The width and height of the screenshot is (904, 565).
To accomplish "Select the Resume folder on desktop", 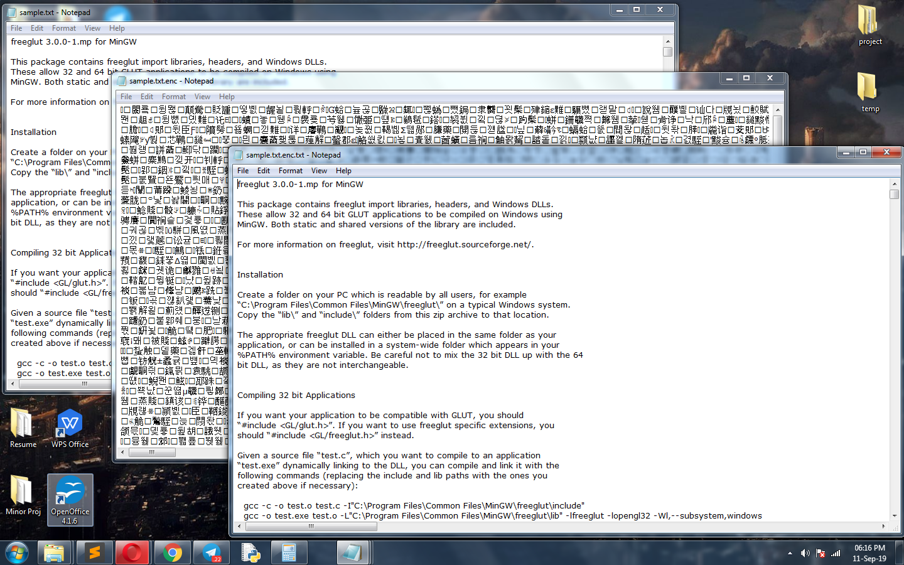I will (x=23, y=428).
